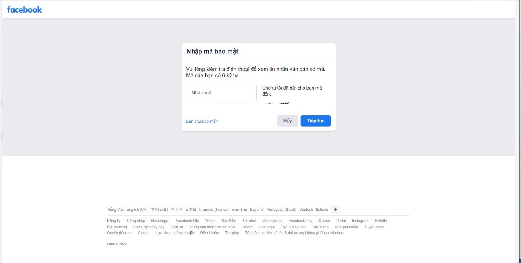Go to Messenger footer link
Image resolution: width=521 pixels, height=263 pixels.
coord(160,221)
